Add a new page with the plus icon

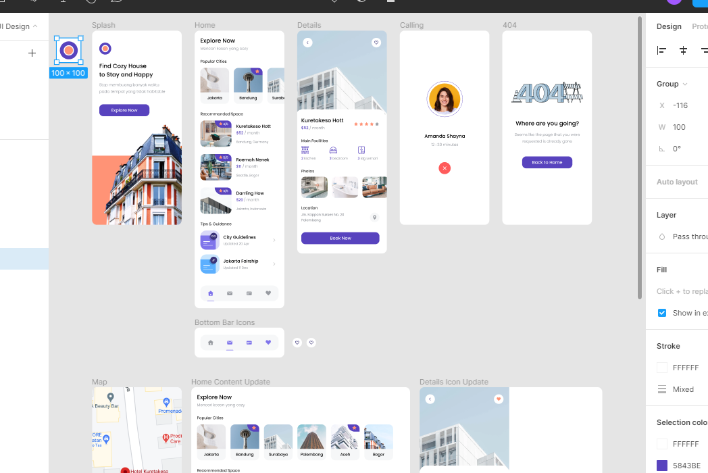(32, 53)
